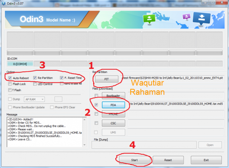The height and width of the screenshot is (168, 229).
Task: Click the Reset button
Action: coord(168,160)
